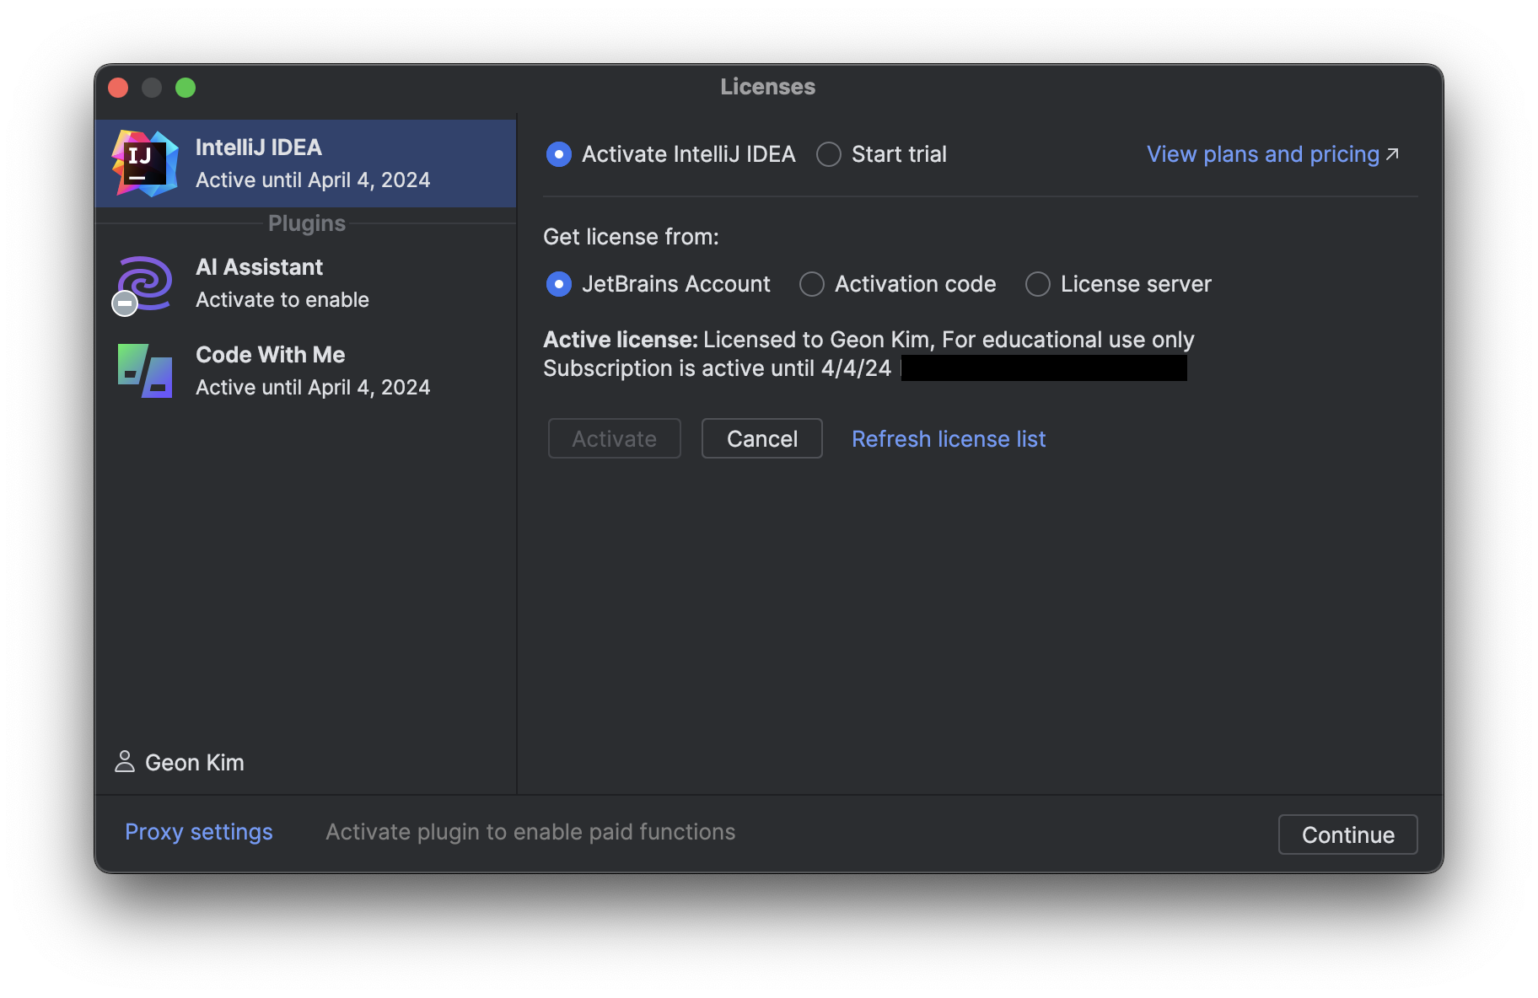Click the Refresh license list link

[949, 439]
